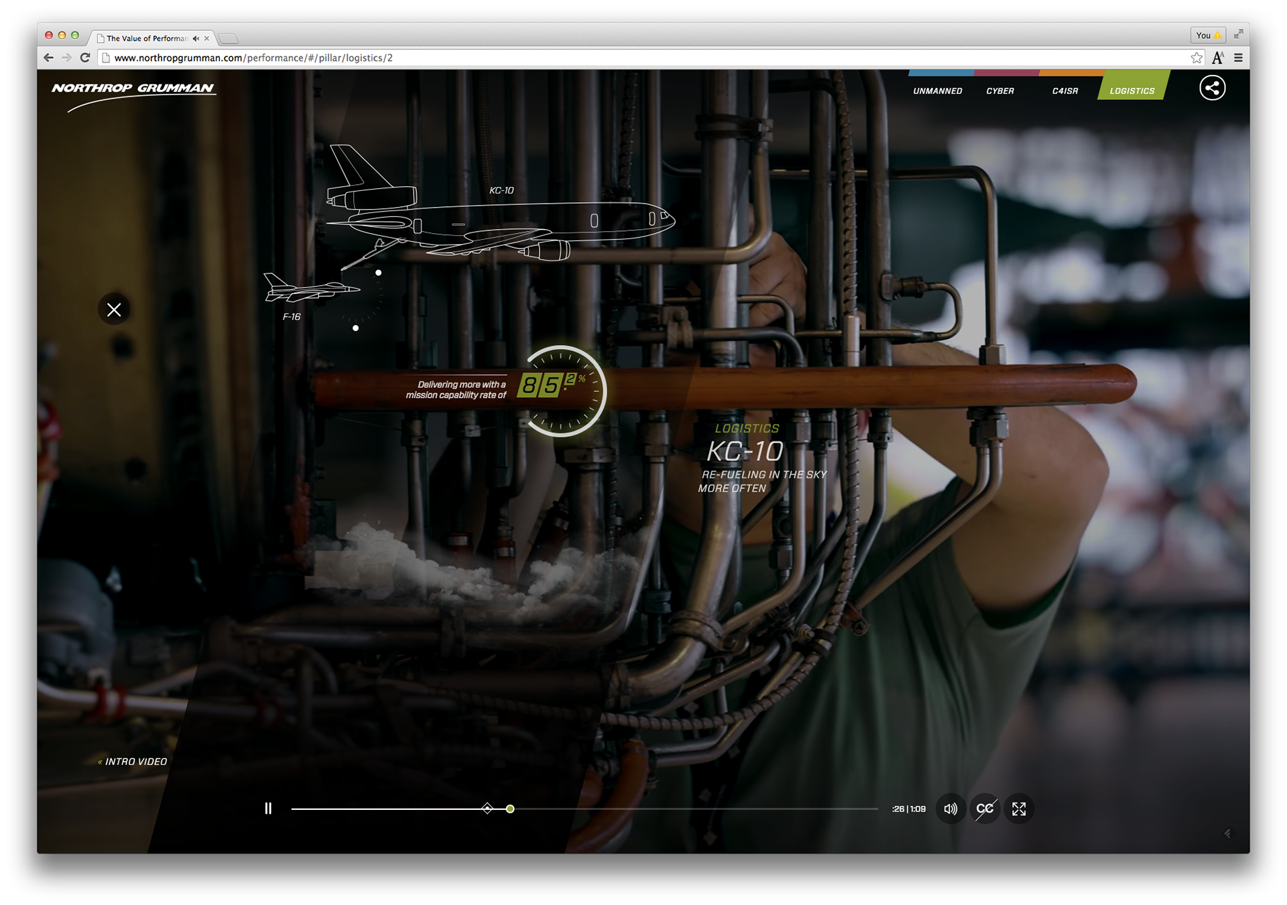This screenshot has width=1287, height=905.
Task: Click browser back arrow
Action: (48, 58)
